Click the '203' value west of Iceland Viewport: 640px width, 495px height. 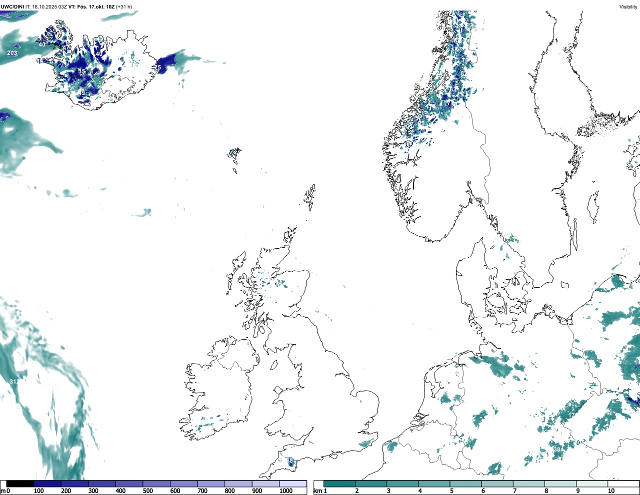coord(12,53)
